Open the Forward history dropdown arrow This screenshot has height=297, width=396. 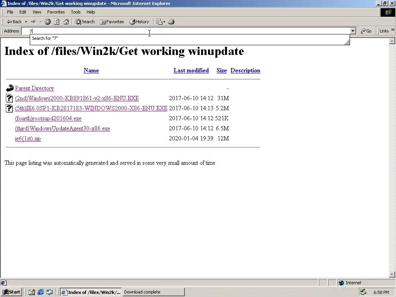click(x=40, y=22)
